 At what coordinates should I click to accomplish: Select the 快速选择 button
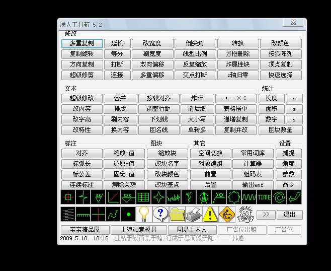(x=281, y=75)
